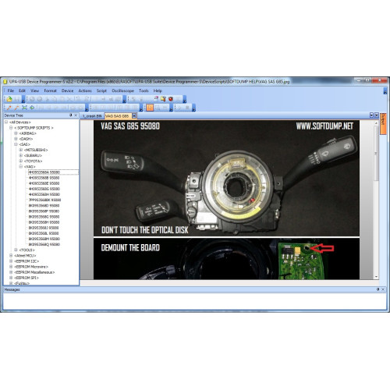Expand the <SUBARU> tree node

pyautogui.click(x=21, y=155)
